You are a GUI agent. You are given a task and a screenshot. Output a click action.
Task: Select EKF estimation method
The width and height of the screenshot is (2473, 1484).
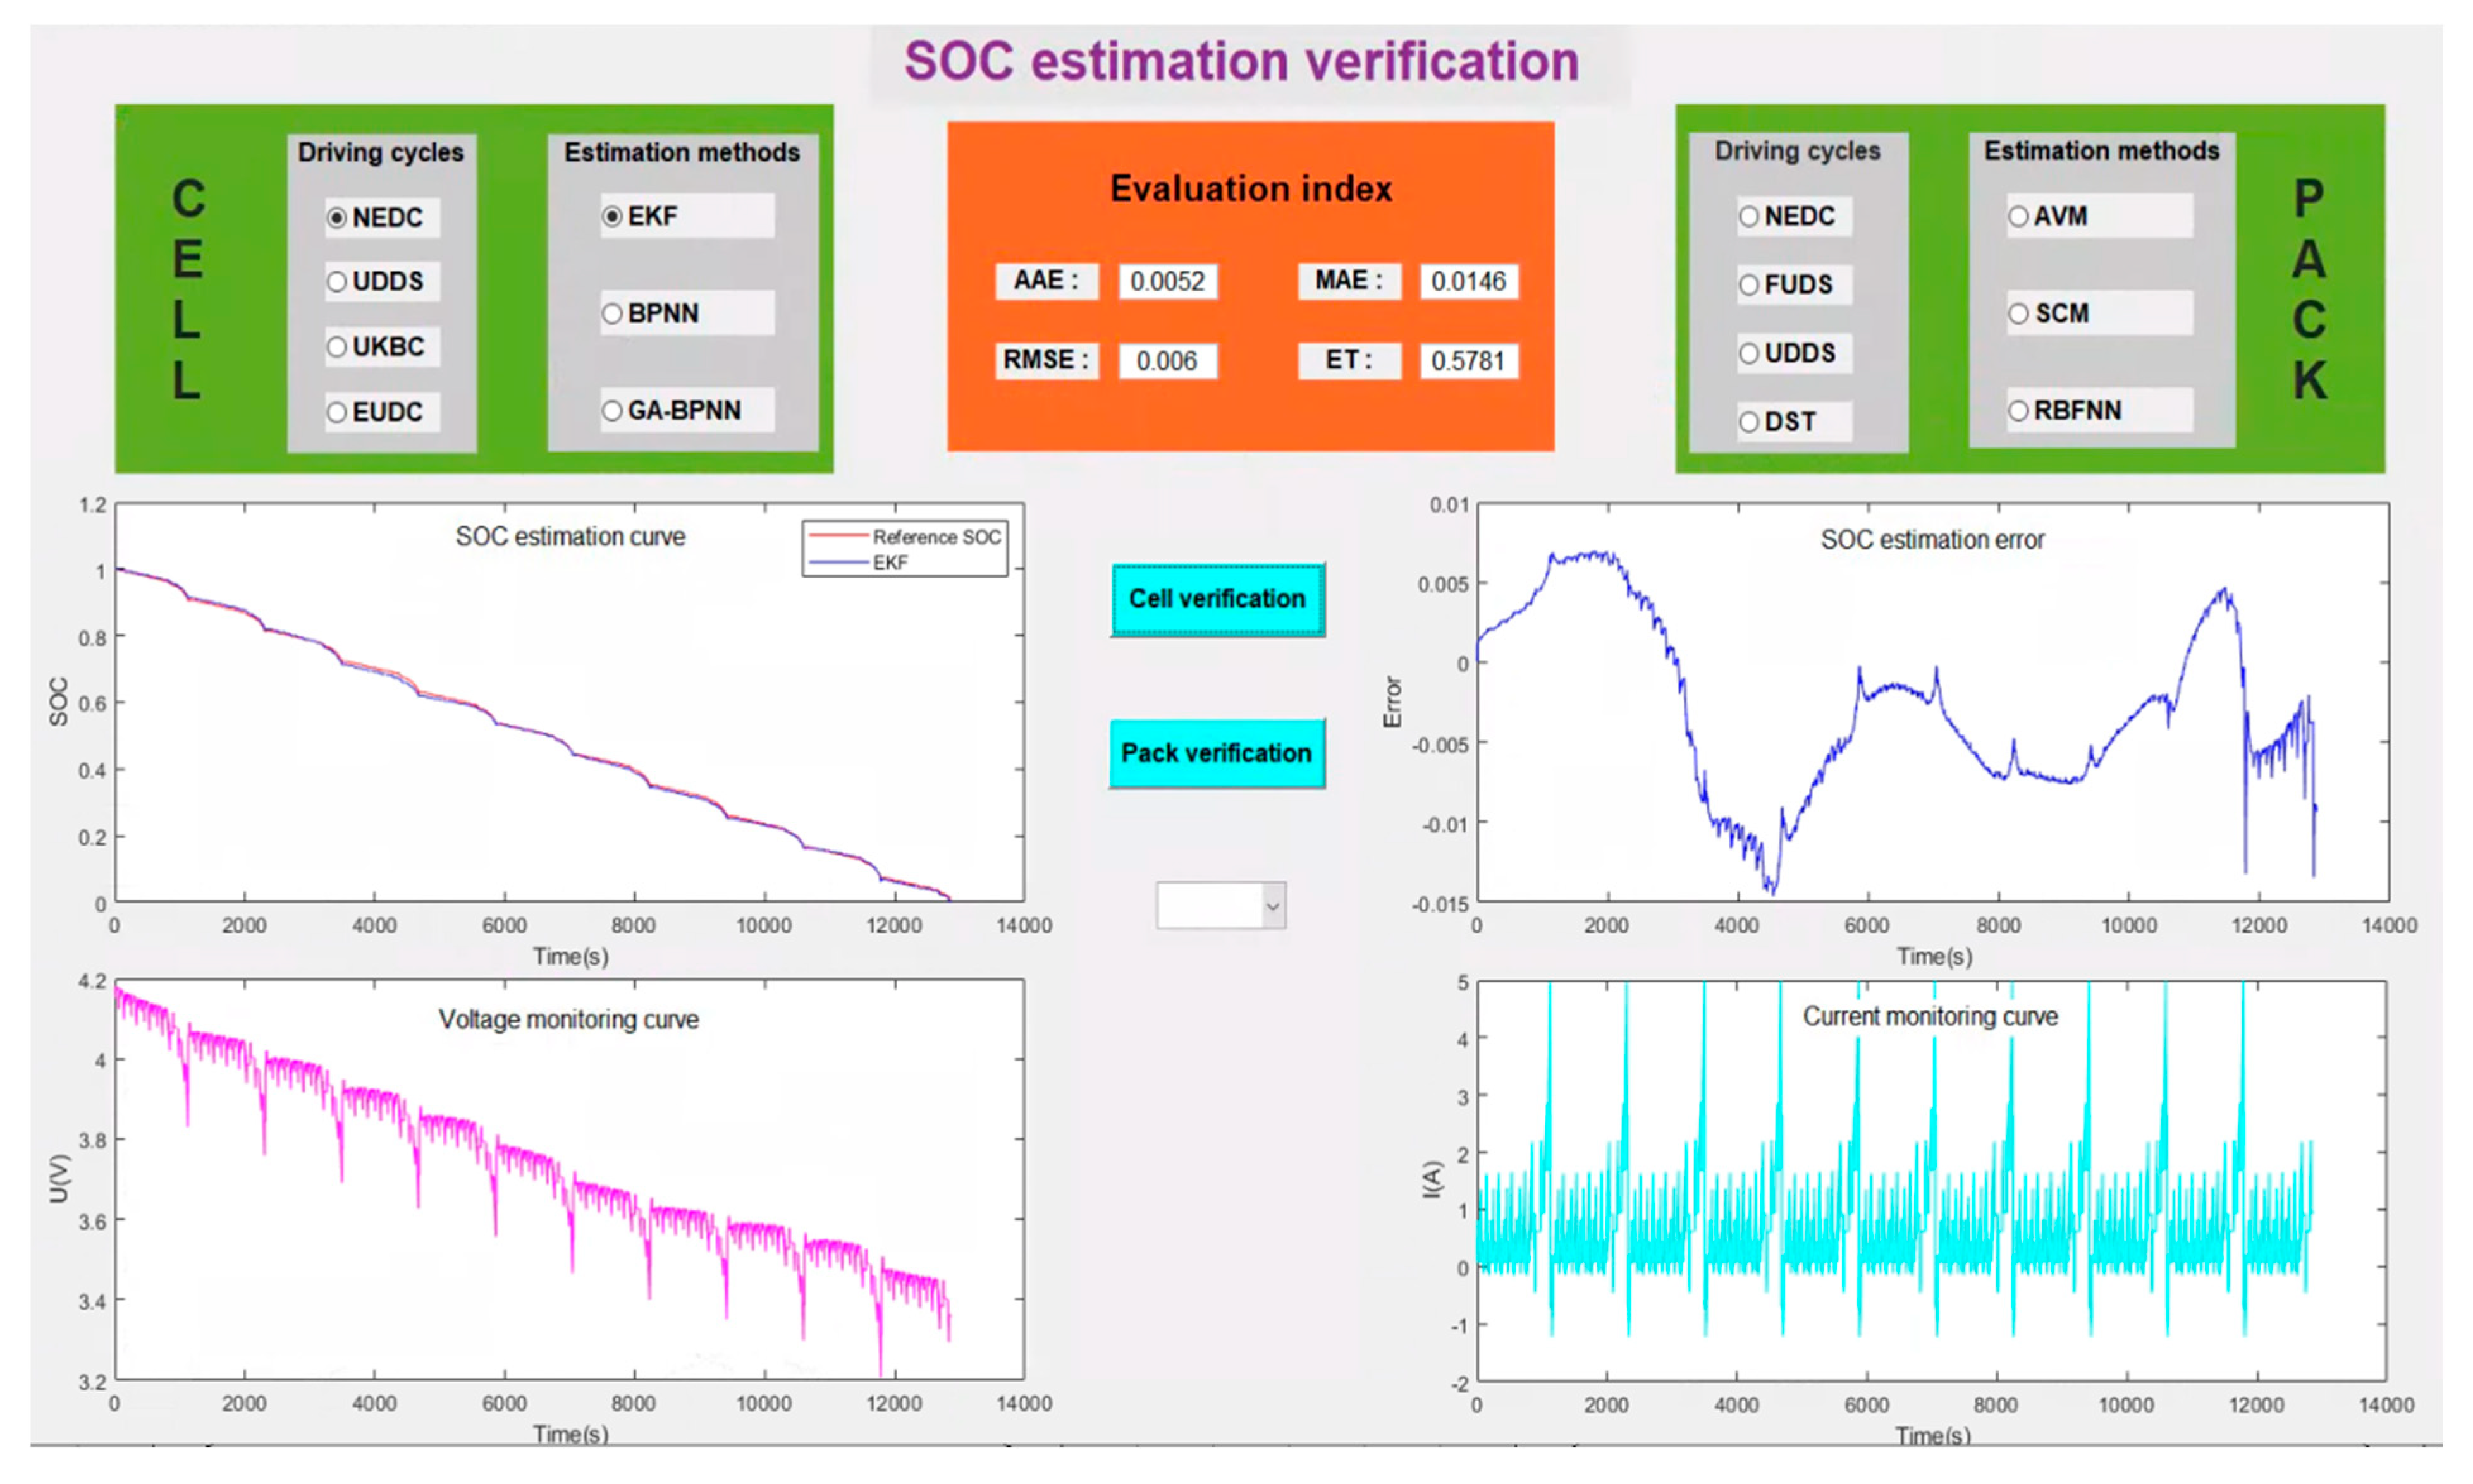click(x=612, y=216)
